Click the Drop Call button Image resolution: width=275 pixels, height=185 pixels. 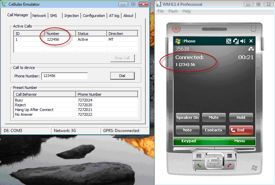[123, 58]
